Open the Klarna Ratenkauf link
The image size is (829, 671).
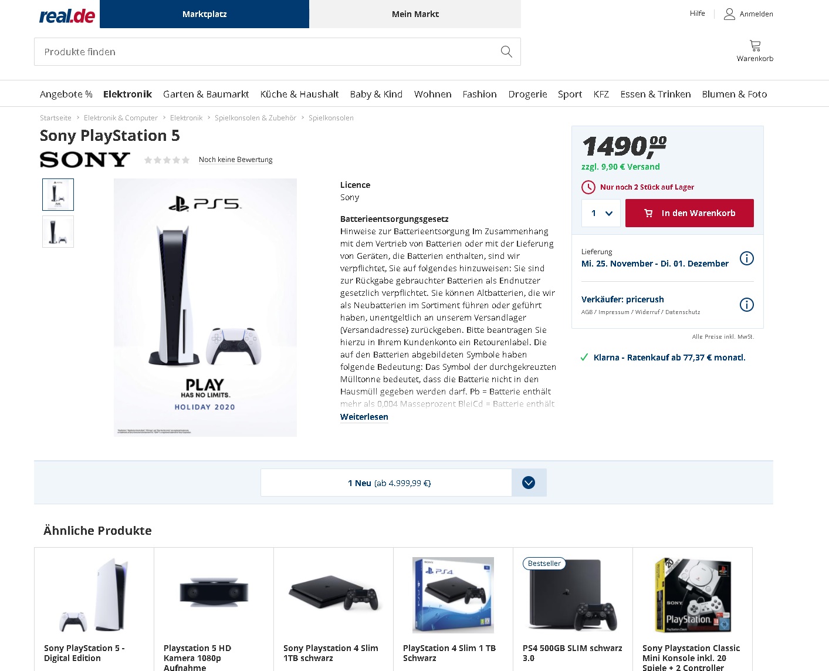[x=669, y=358]
